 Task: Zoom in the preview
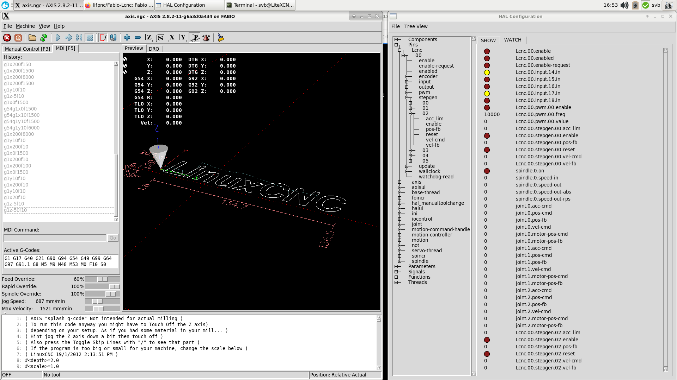pos(127,38)
